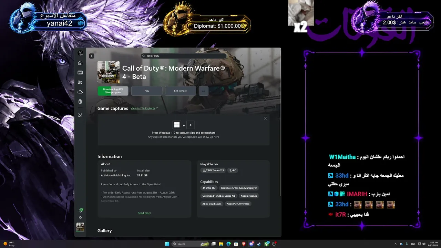This screenshot has width=441, height=248.
Task: Open the Xbox app profile avatar
Action: [x=80, y=53]
